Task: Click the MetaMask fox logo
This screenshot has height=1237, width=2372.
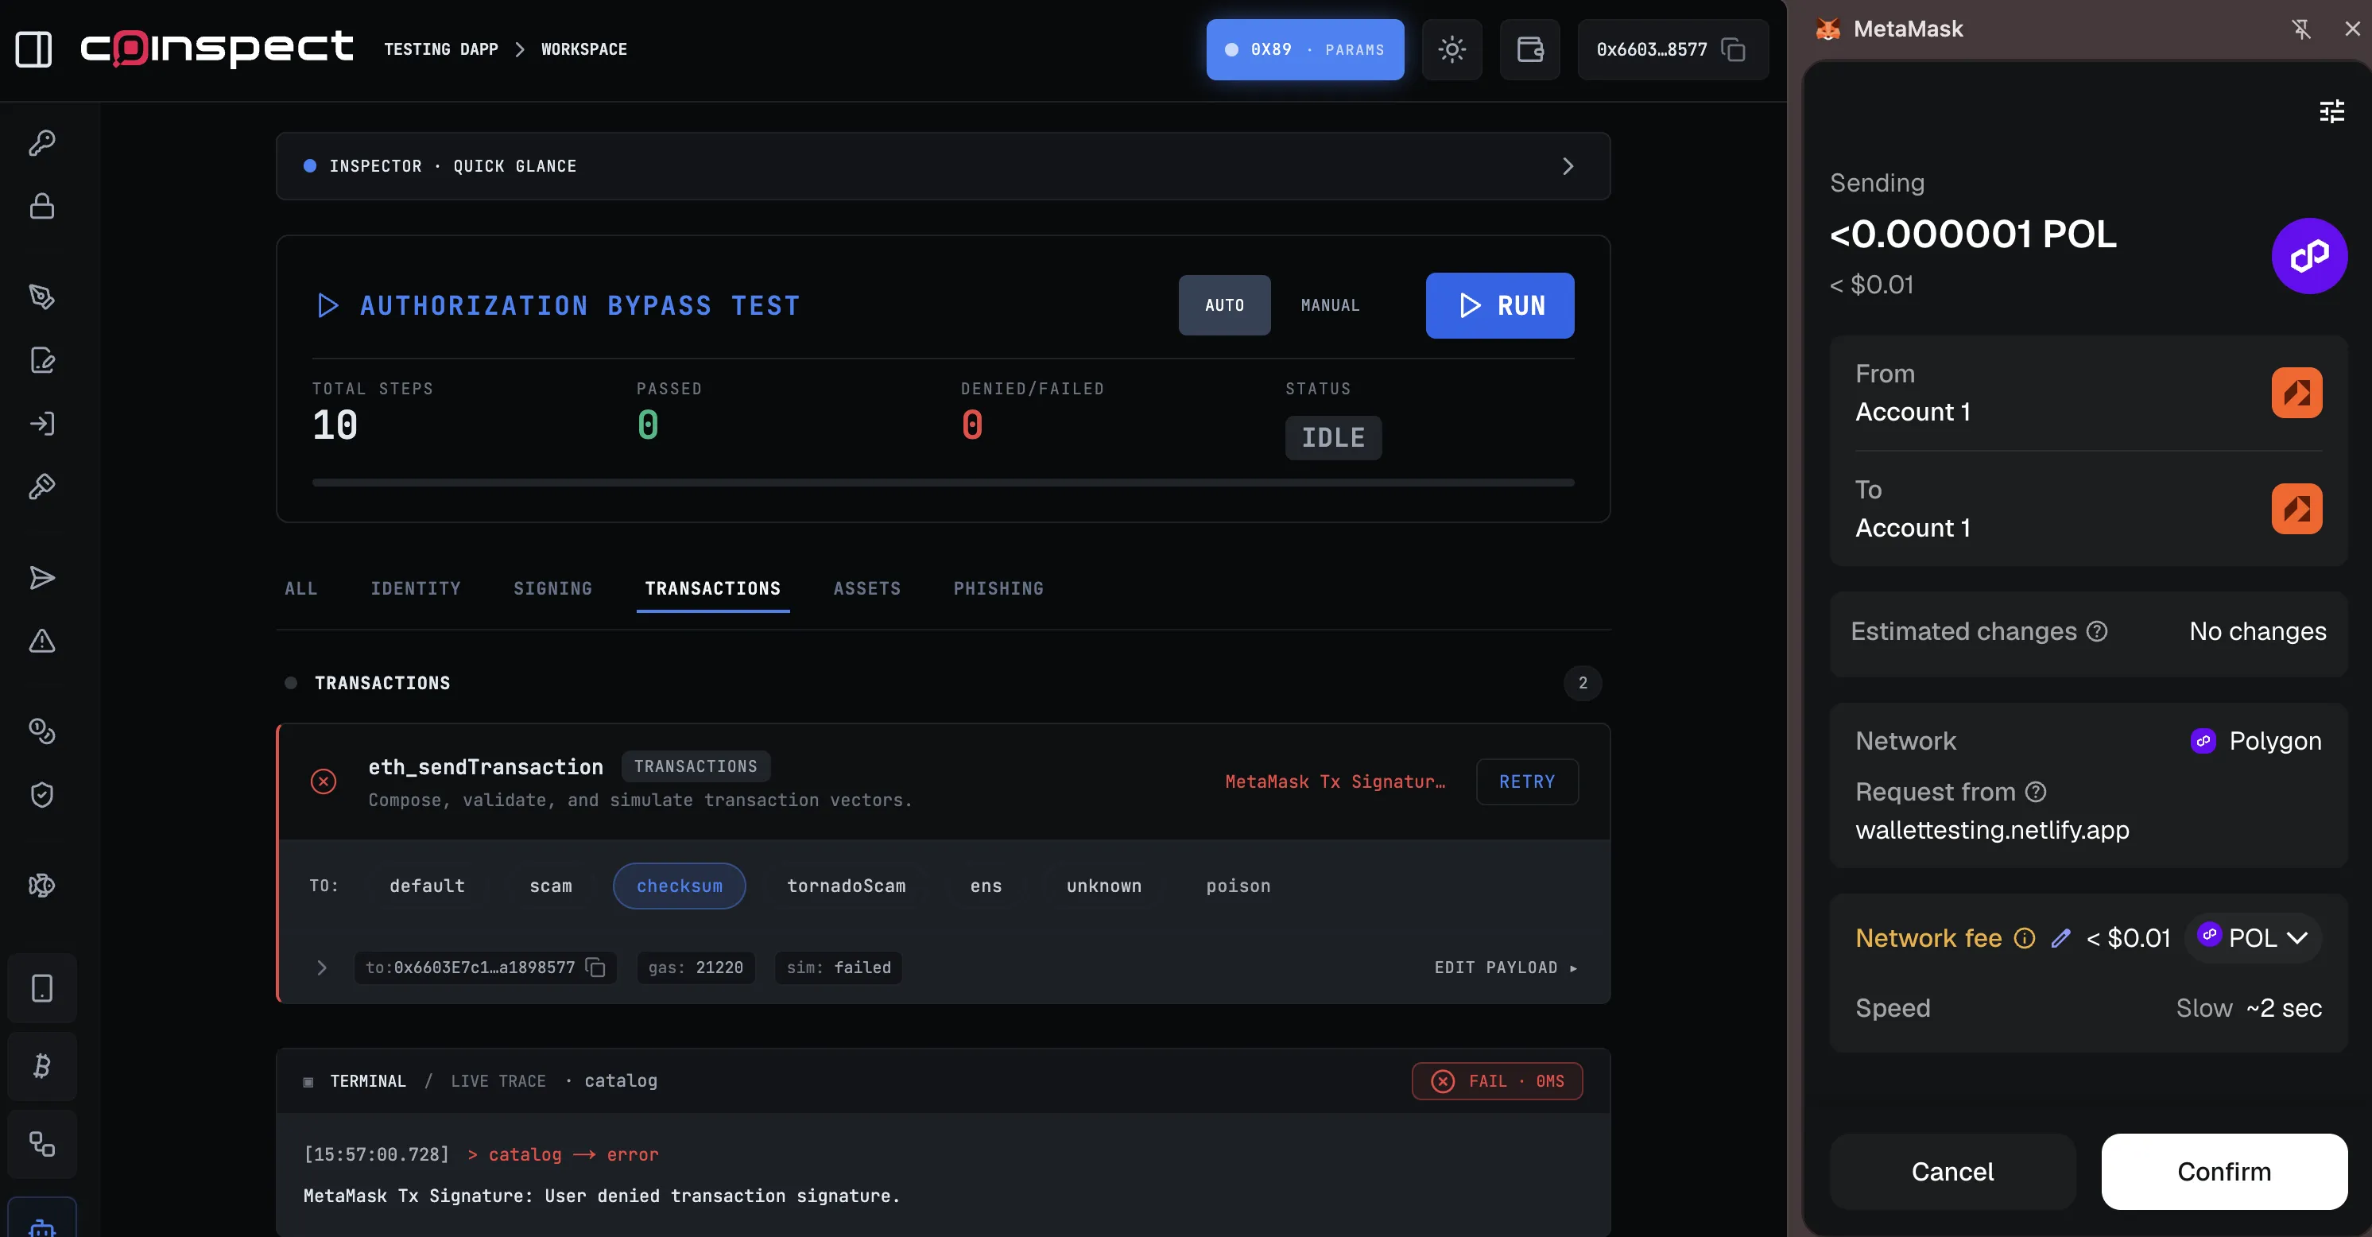Action: [x=1827, y=29]
